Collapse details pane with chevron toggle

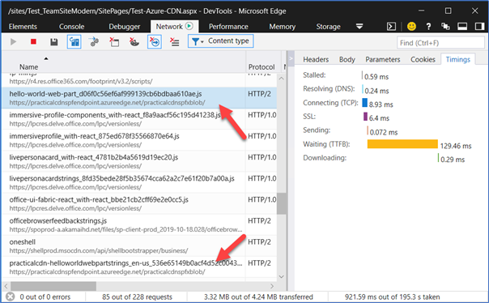(291, 58)
